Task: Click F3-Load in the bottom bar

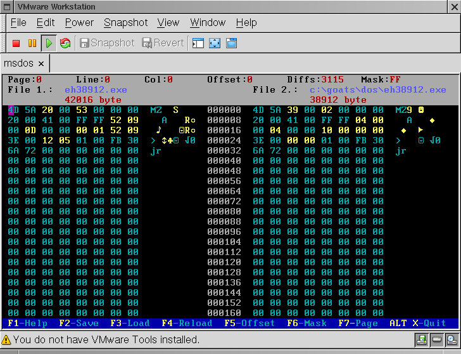Action: tap(130, 324)
